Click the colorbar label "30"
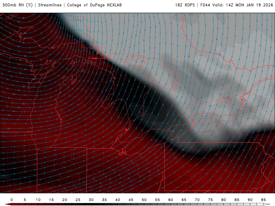This screenshot has width=275, height=206. (91, 200)
